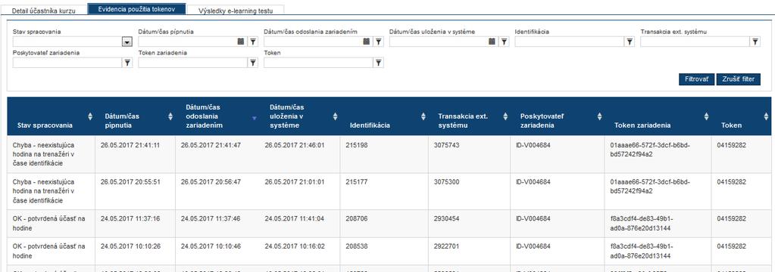Click device token in row with 2922701
The height and width of the screenshot is (272, 775).
tap(642, 251)
